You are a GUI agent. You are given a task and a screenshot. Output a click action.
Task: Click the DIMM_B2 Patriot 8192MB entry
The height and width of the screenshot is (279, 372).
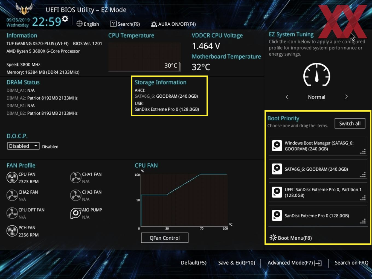[x=42, y=113]
